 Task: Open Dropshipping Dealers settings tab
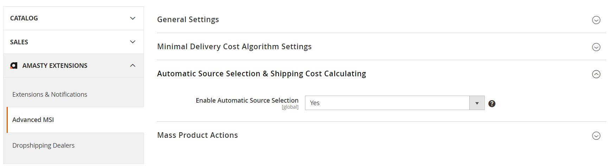pyautogui.click(x=43, y=146)
